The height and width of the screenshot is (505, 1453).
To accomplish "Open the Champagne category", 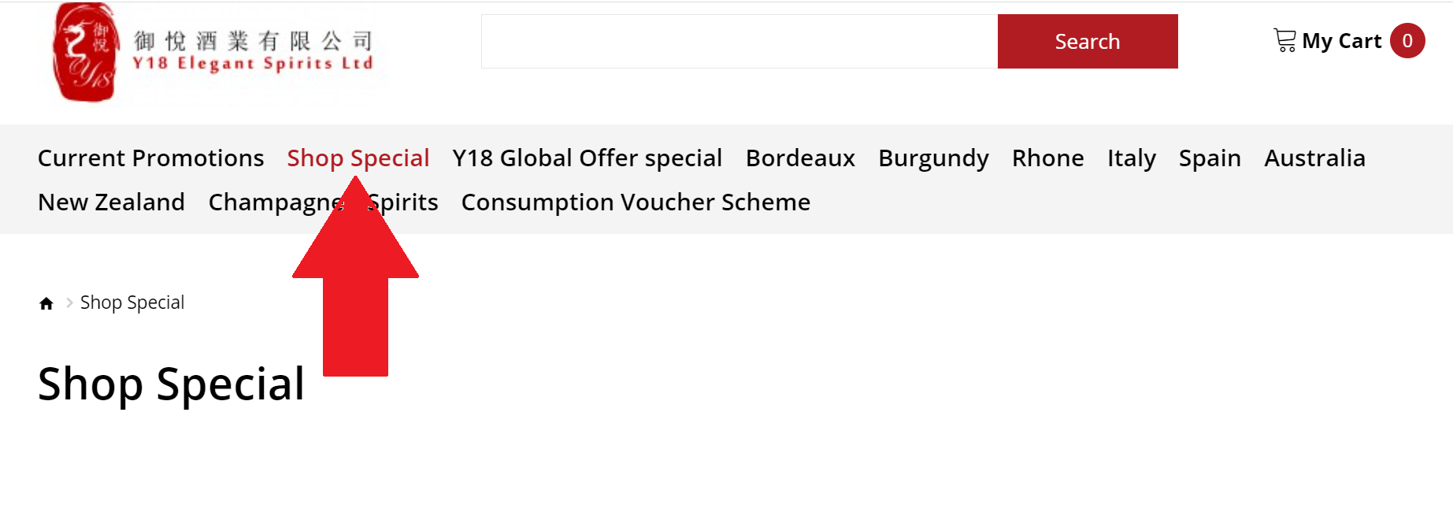I will tap(268, 202).
